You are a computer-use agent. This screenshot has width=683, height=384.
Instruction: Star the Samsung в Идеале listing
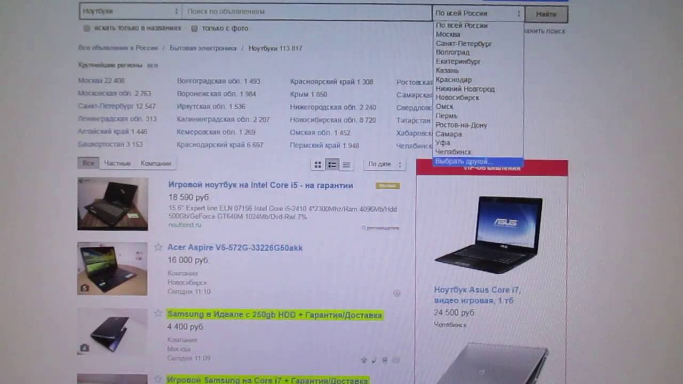pyautogui.click(x=158, y=314)
